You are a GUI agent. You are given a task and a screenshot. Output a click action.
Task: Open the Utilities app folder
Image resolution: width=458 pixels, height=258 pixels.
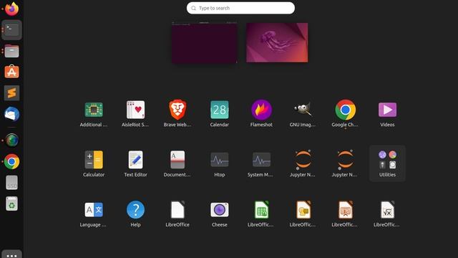pos(387,163)
